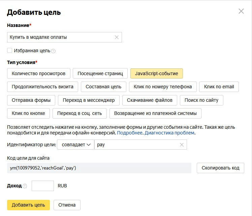Choose Составная цель condition type

103,87
